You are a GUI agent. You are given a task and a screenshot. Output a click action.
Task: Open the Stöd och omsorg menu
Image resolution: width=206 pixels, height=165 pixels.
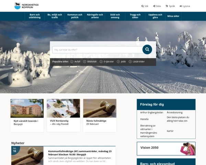tap(115, 16)
